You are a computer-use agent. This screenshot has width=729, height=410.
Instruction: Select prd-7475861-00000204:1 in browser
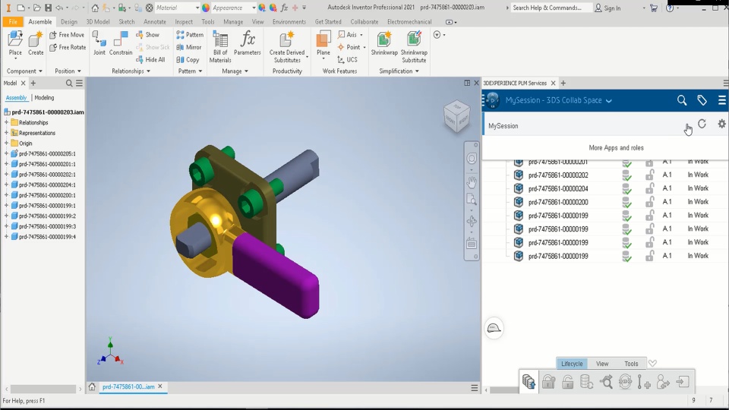[47, 184]
